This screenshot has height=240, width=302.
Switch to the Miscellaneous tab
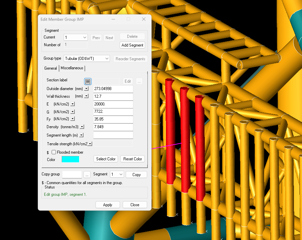(x=72, y=68)
